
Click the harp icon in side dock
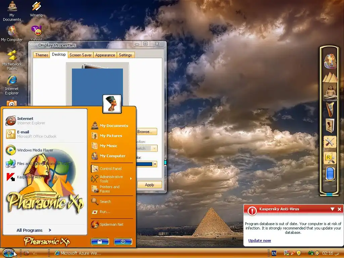[330, 109]
